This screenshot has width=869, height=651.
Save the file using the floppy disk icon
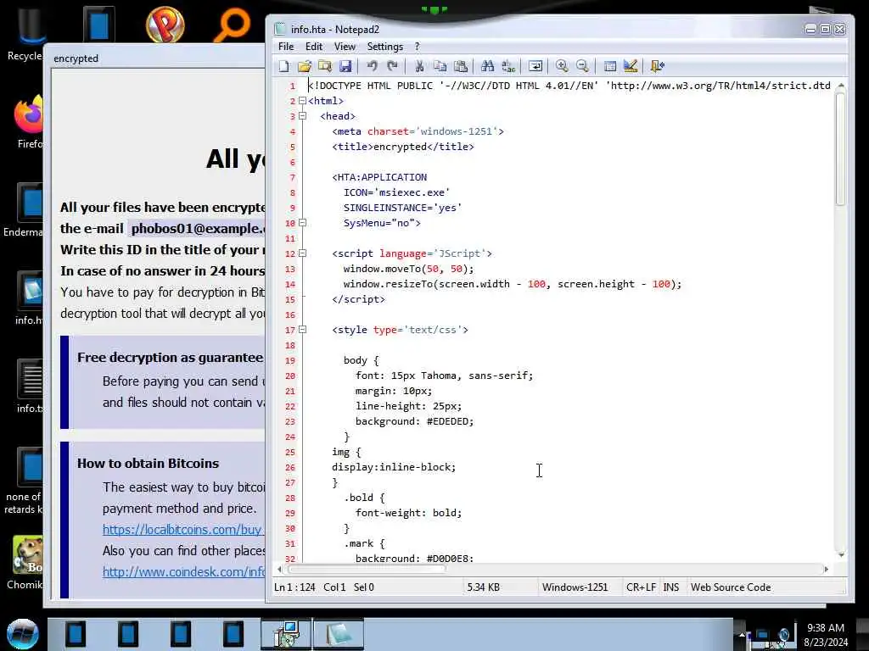coord(345,66)
